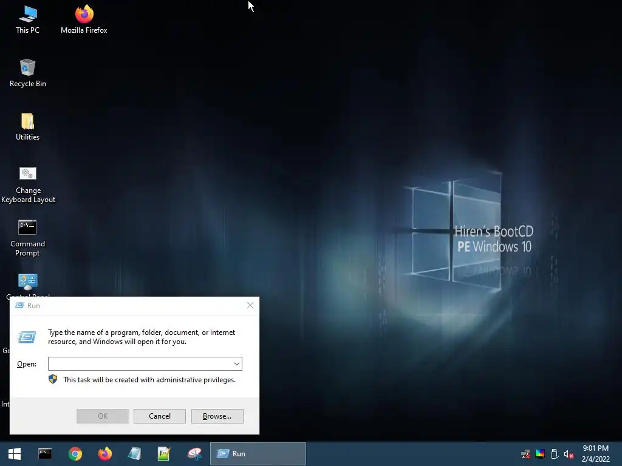This screenshot has width=622, height=466.
Task: Open the clock showing 9:01 PM
Action: [x=595, y=454]
